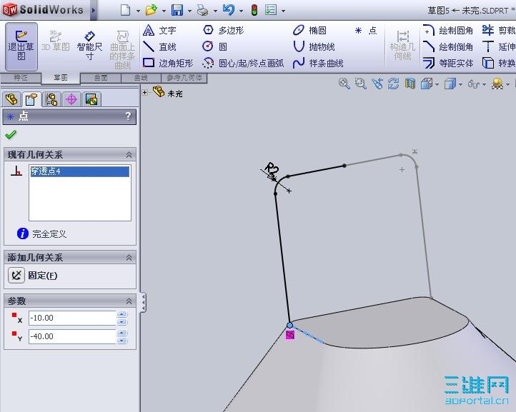Select the Sketch Chamfer (绘制倒角) tool
Viewport: 516px width, 412px height.
pos(448,46)
